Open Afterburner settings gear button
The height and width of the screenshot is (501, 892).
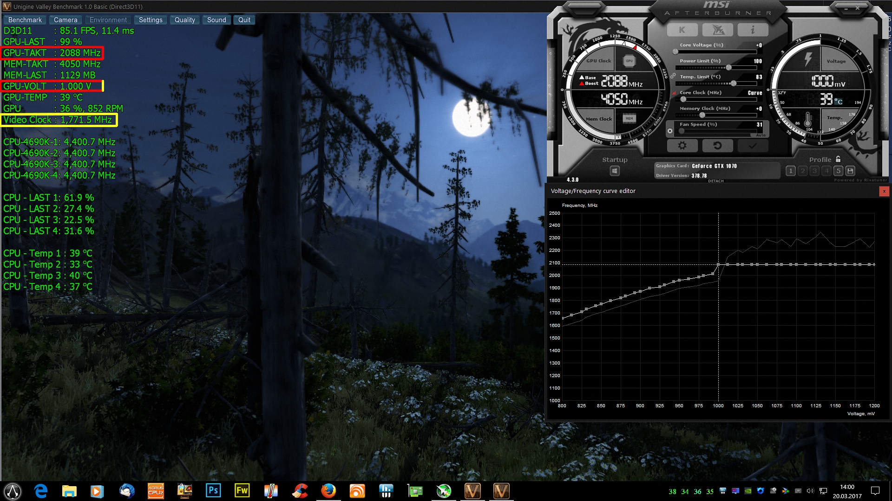pyautogui.click(x=682, y=146)
